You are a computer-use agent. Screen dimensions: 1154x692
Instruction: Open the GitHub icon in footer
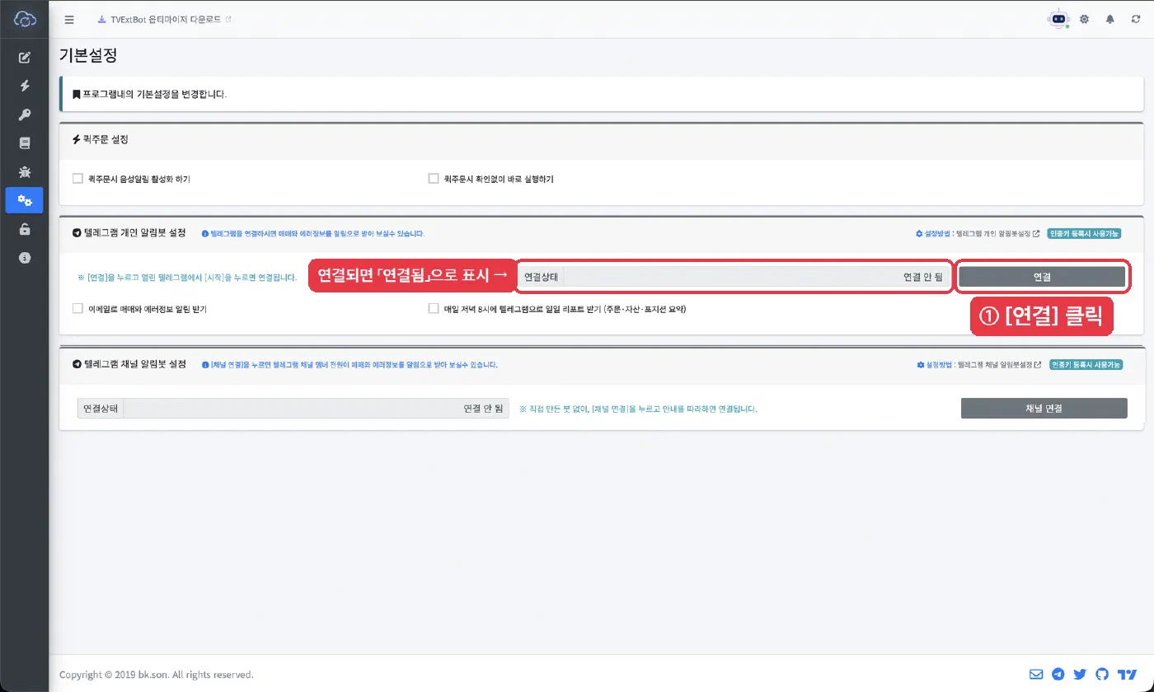1102,675
